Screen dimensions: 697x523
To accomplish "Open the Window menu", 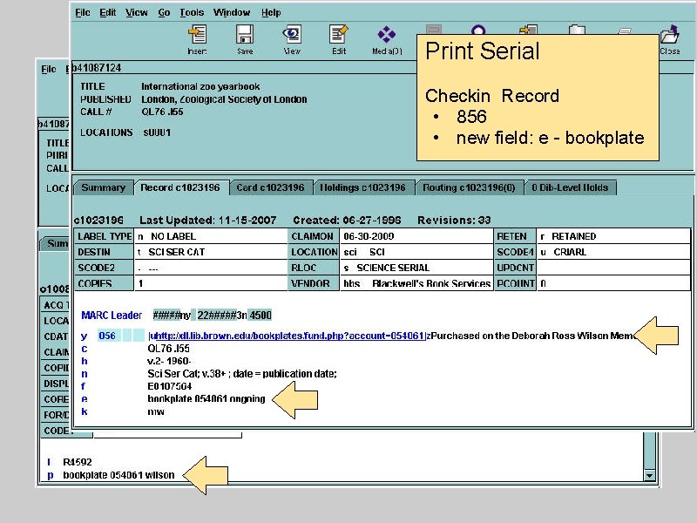I will point(232,12).
